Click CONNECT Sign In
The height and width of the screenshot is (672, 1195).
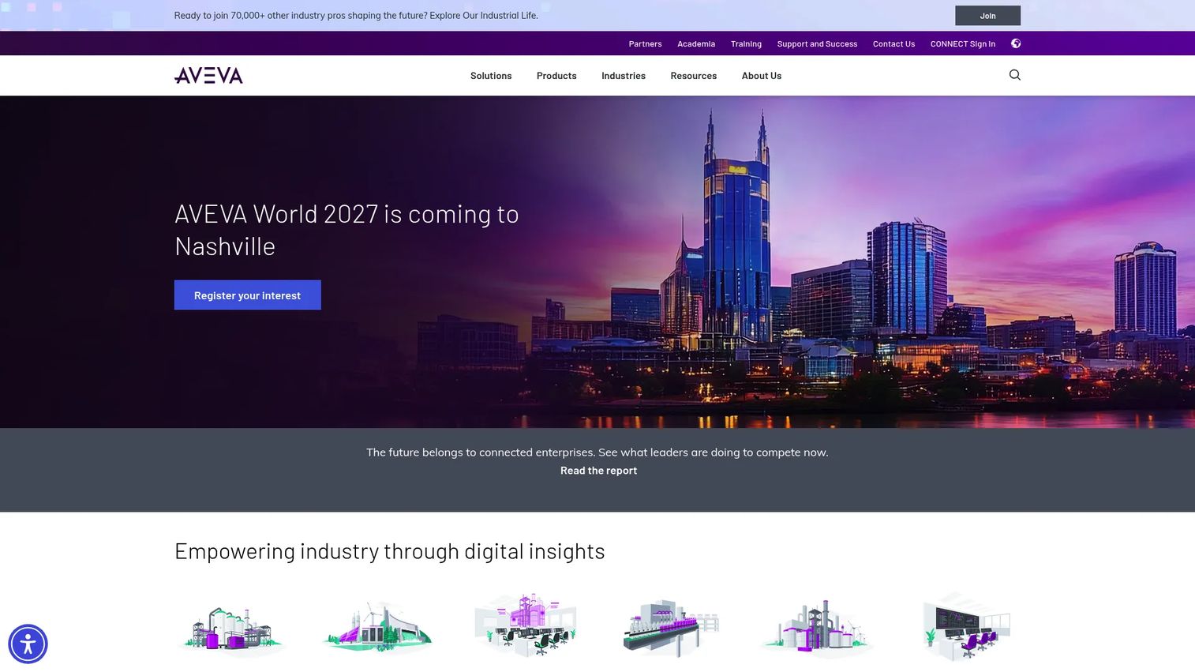click(963, 44)
